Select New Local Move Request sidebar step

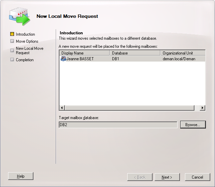click(x=30, y=50)
